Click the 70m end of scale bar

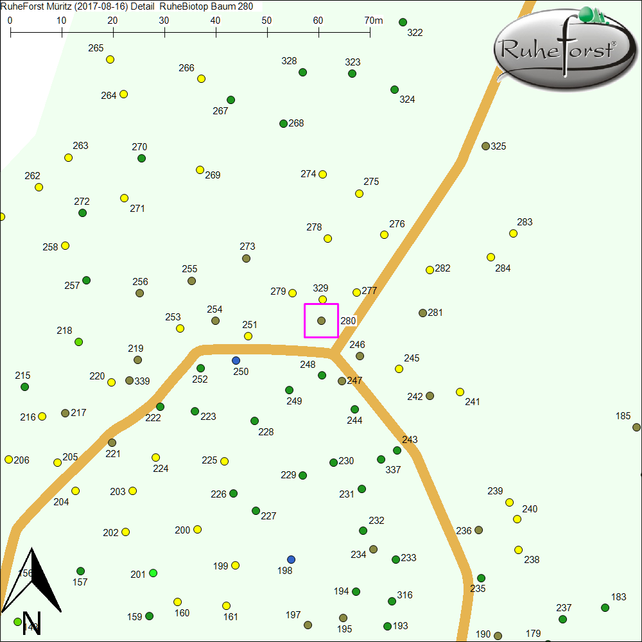[x=370, y=29]
